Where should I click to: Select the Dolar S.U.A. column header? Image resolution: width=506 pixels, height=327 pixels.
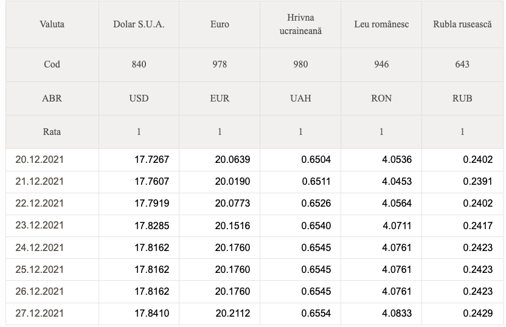139,24
